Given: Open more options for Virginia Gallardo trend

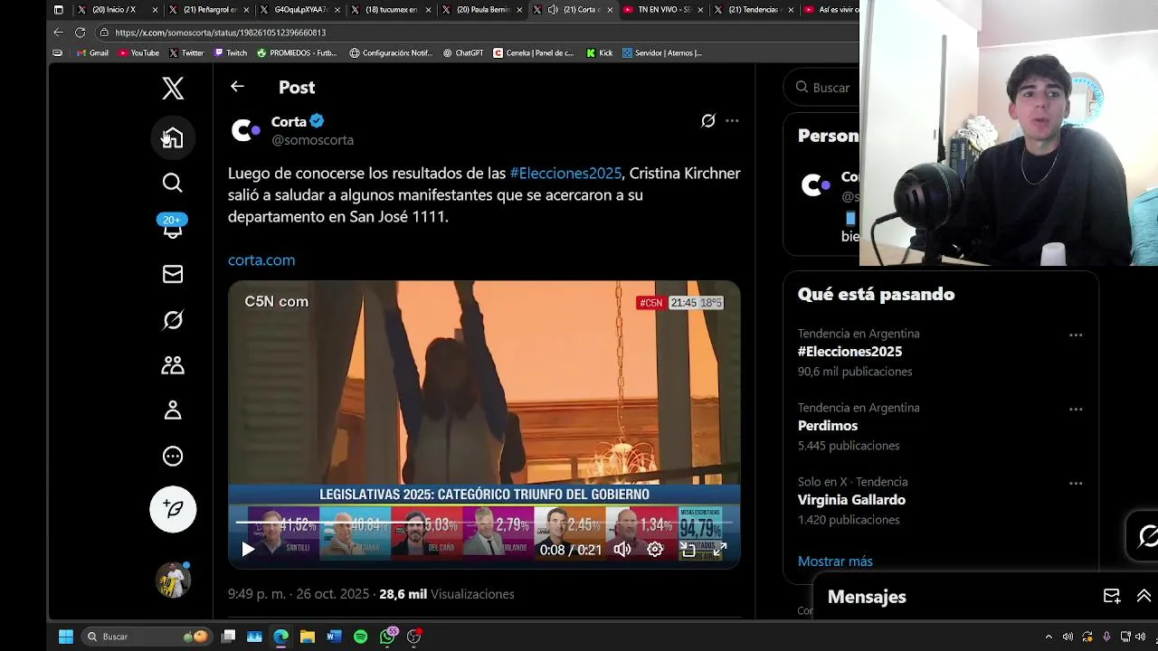Looking at the screenshot, I should [x=1076, y=483].
